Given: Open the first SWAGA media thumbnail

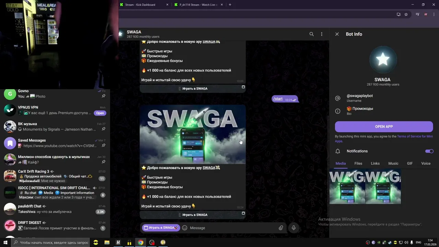Looking at the screenshot, I should [347, 186].
